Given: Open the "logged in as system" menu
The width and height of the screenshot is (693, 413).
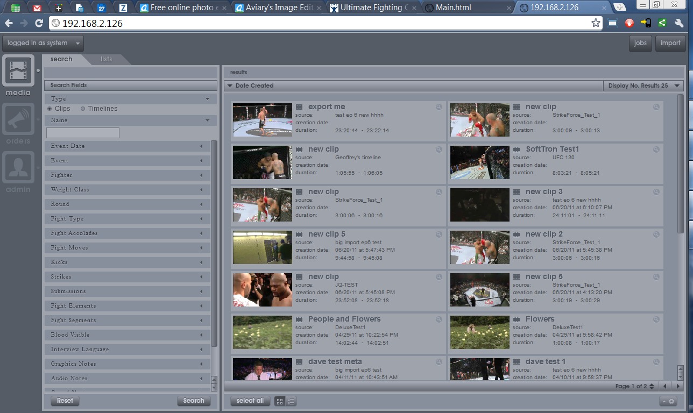Looking at the screenshot, I should 43,43.
